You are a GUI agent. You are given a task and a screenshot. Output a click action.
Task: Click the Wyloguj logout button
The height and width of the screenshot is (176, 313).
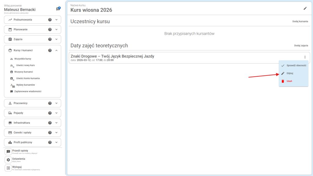coord(17,167)
